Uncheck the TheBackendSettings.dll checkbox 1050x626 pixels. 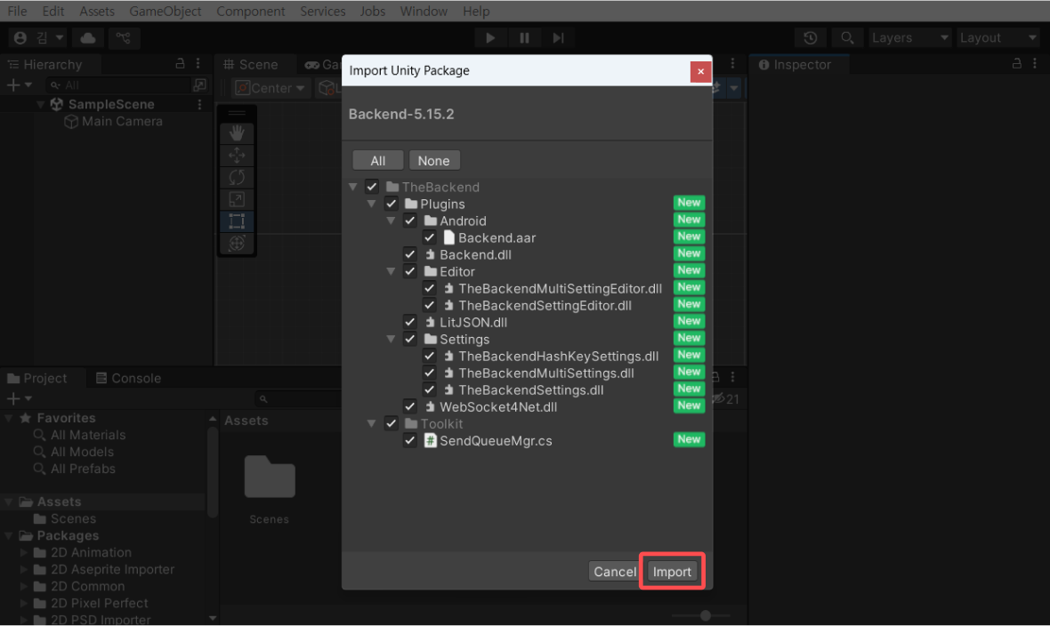[429, 389]
